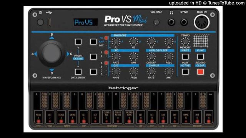Click the blue D arrow below the joystick
The height and width of the screenshot is (138, 246).
pos(52,70)
